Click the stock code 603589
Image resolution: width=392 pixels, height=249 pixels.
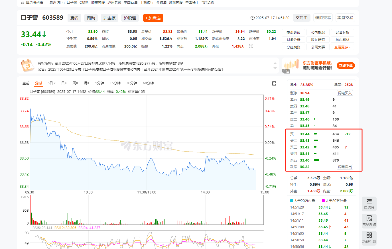tap(53, 18)
